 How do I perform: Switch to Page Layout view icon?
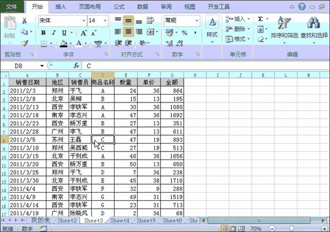[233, 228]
